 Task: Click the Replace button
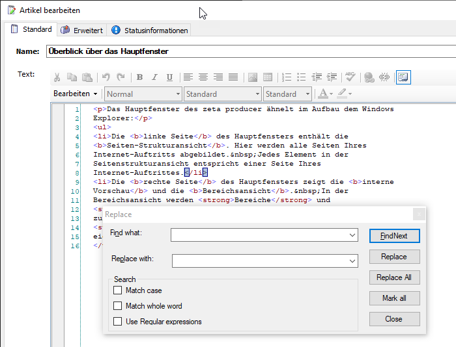tap(394, 257)
